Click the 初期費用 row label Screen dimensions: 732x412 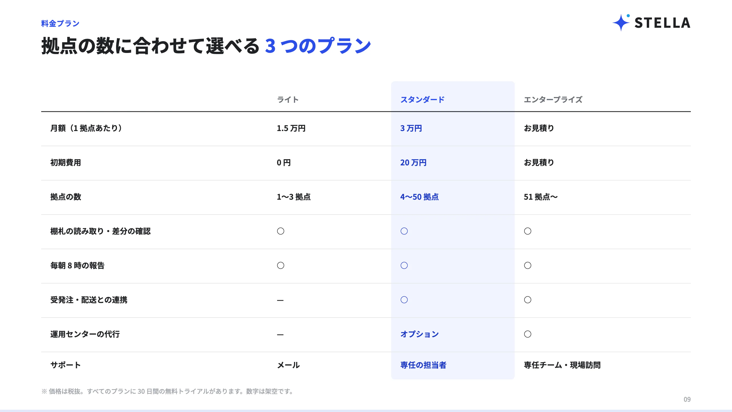(x=65, y=163)
